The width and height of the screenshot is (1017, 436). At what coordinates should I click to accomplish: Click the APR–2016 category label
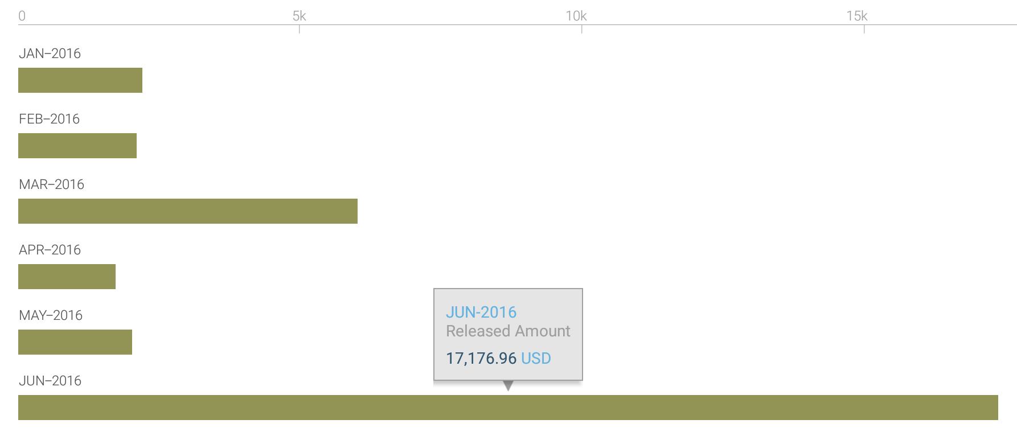pos(50,250)
